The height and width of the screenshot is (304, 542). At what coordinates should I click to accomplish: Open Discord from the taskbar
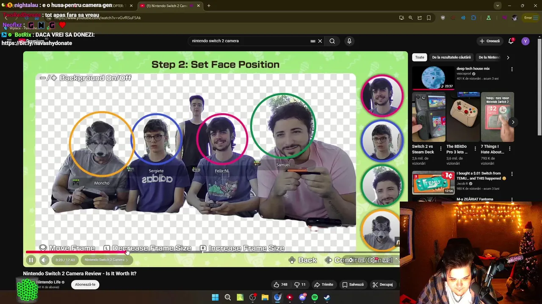click(x=302, y=297)
